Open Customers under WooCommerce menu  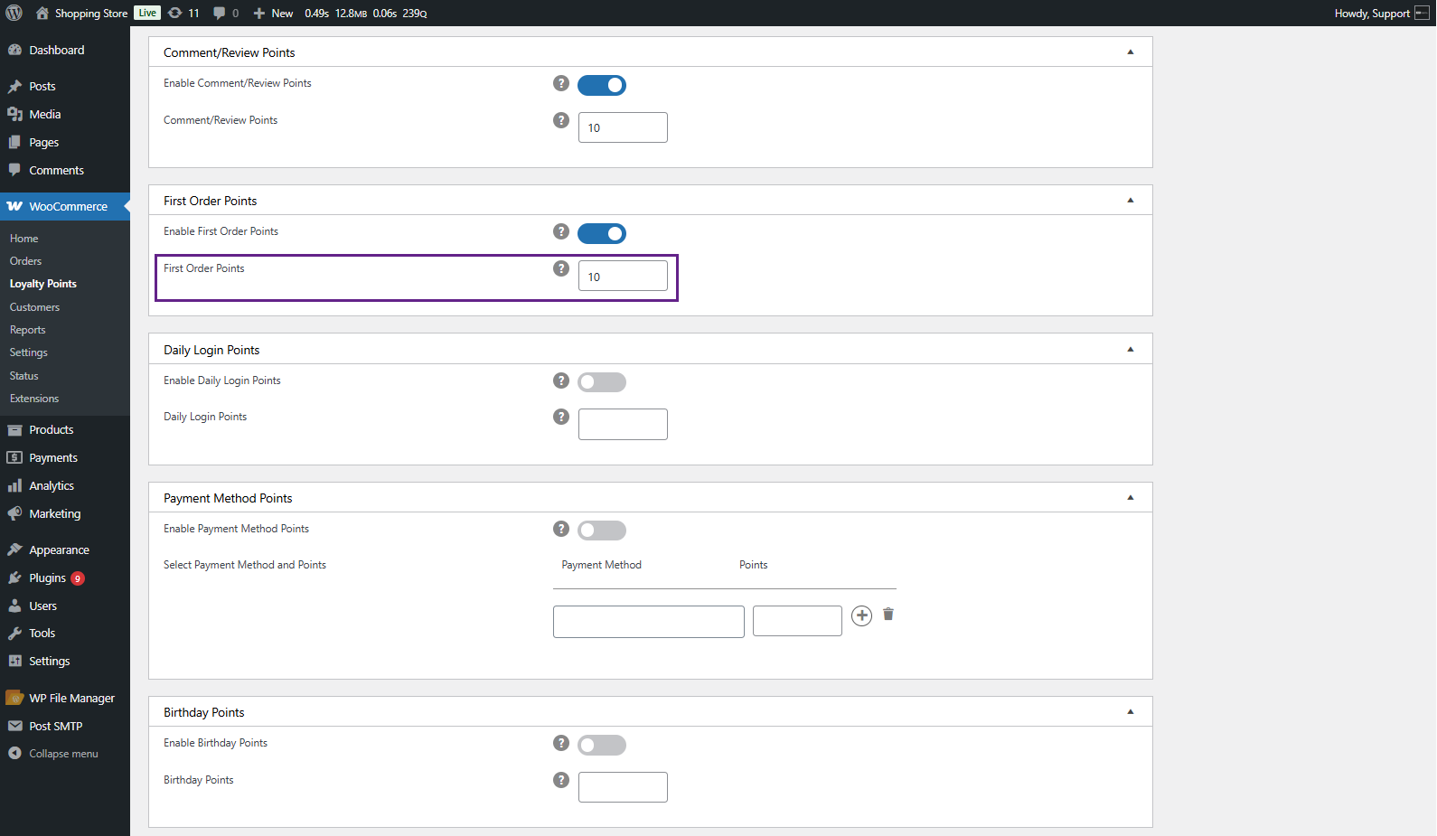34,307
